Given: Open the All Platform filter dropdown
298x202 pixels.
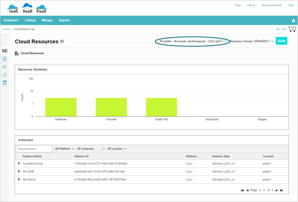Looking at the screenshot, I should [x=64, y=149].
